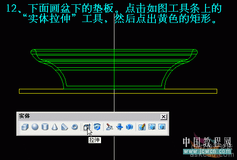Activate the Extrude (拉伸) tool
The height and width of the screenshot is (160, 237).
point(87,127)
